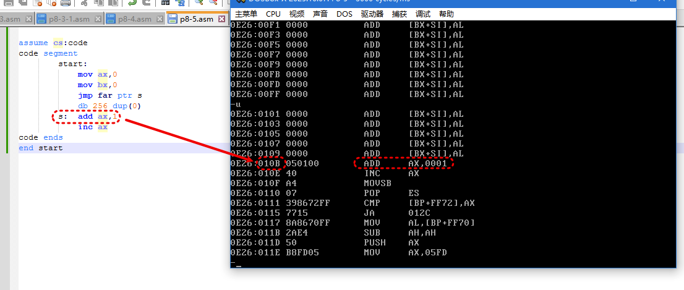The image size is (684, 290).
Task: Click the 'start:' label in editor
Action: point(73,64)
